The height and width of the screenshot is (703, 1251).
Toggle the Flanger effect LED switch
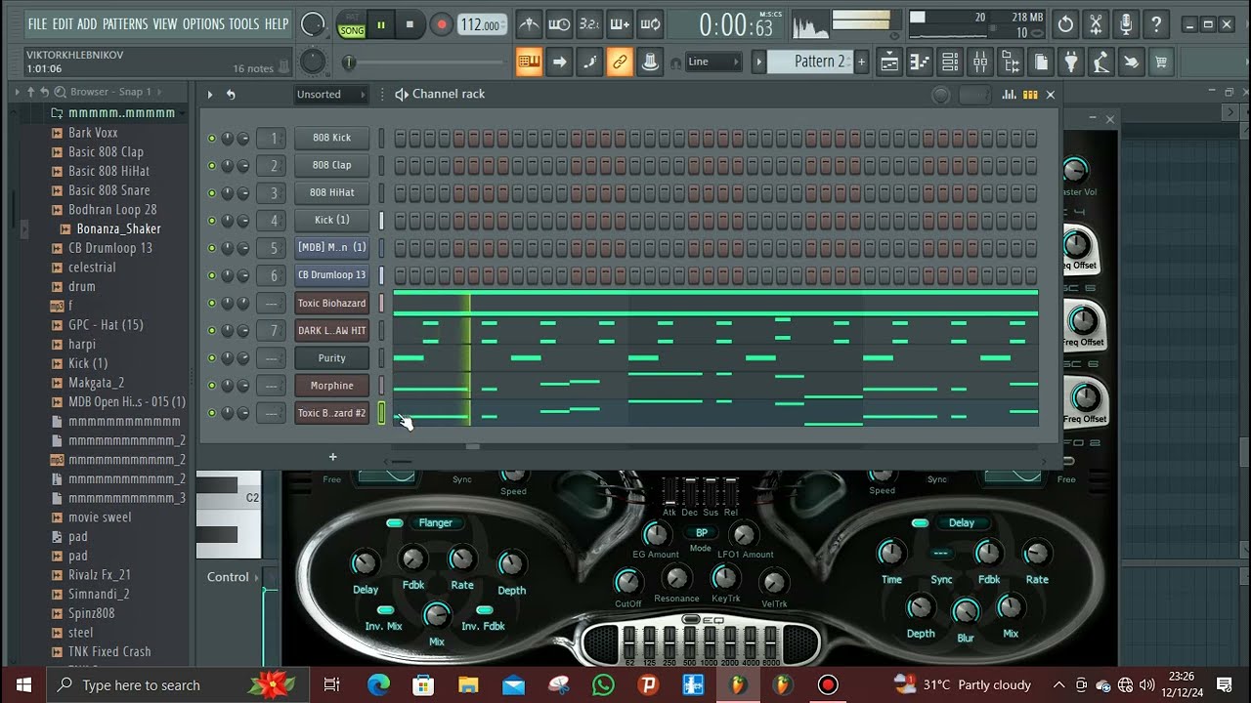395,523
